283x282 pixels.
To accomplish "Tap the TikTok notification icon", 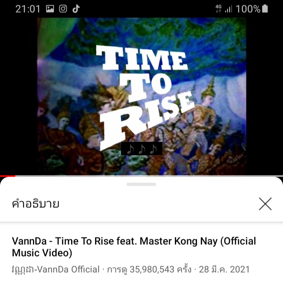I will pyautogui.click(x=76, y=9).
